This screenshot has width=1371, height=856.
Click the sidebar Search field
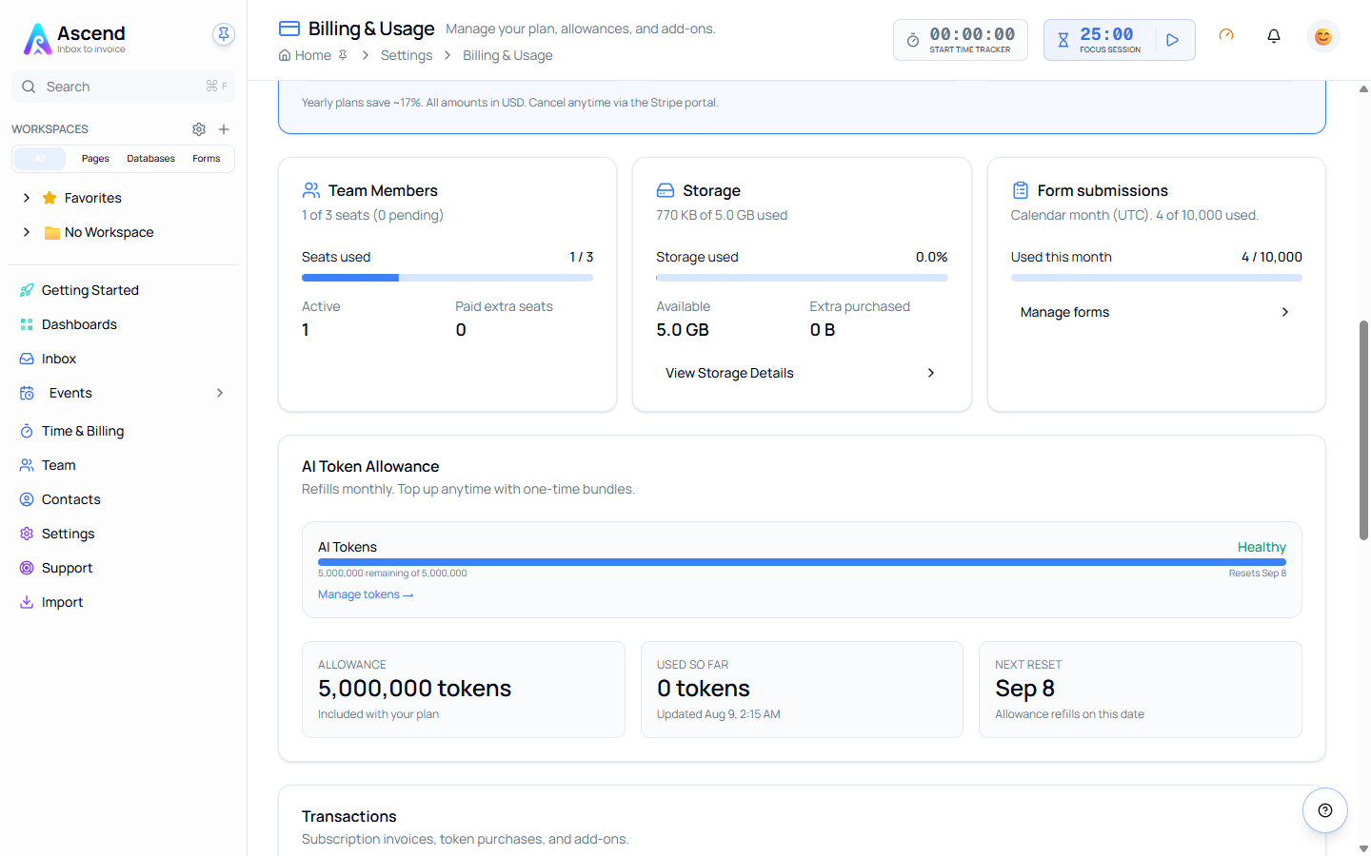[x=123, y=87]
